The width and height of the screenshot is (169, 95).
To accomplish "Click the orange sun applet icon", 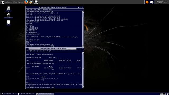I will click(147, 2).
